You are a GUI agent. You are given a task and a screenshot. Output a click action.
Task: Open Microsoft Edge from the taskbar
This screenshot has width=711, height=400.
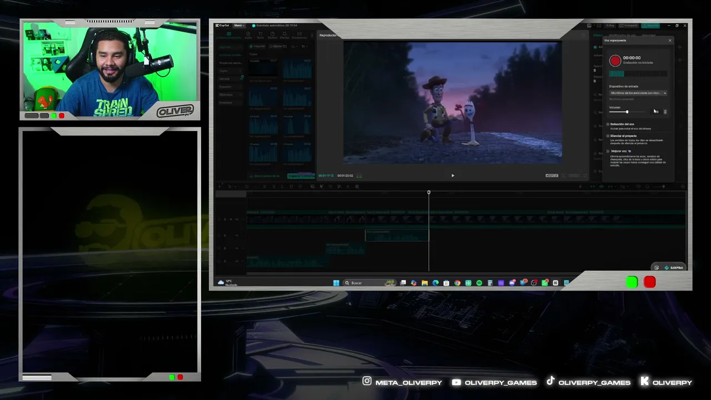(435, 283)
